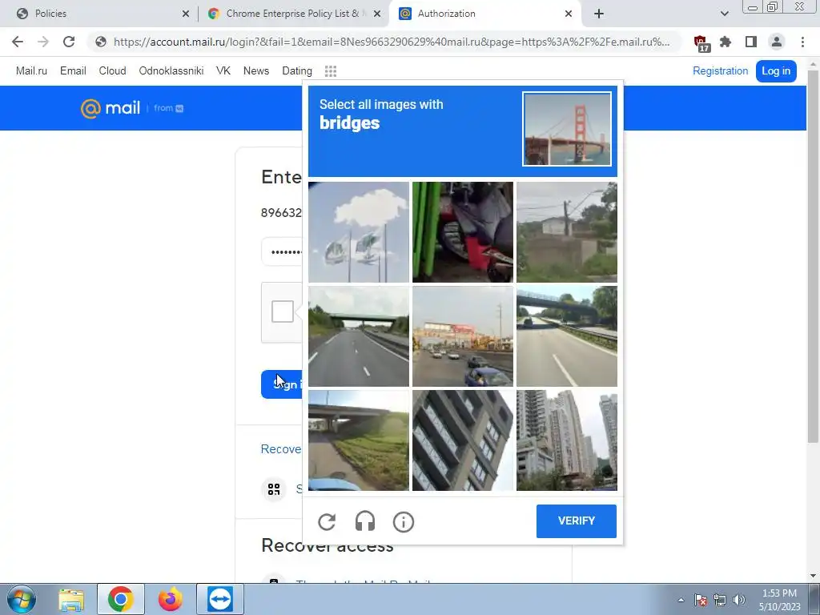
Task: Click the Log in button in the header
Action: point(776,71)
